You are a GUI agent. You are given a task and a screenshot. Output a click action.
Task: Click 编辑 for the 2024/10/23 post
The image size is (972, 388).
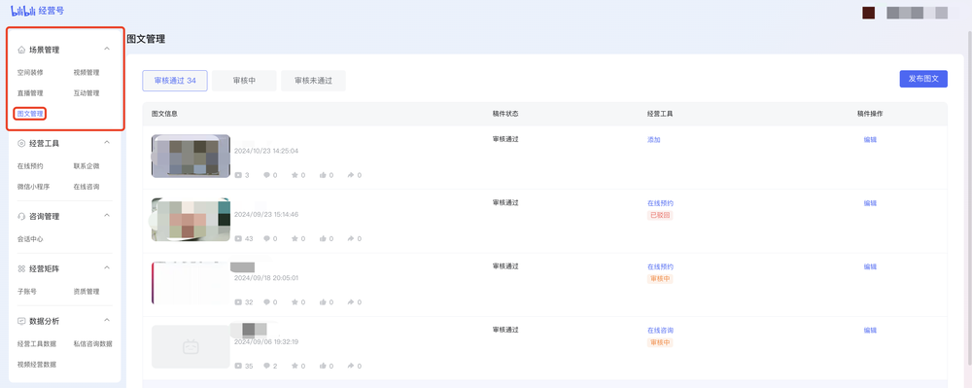click(870, 140)
